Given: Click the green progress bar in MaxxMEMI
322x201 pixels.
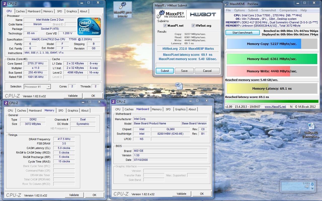Looking at the screenshot, I should (x=272, y=102).
